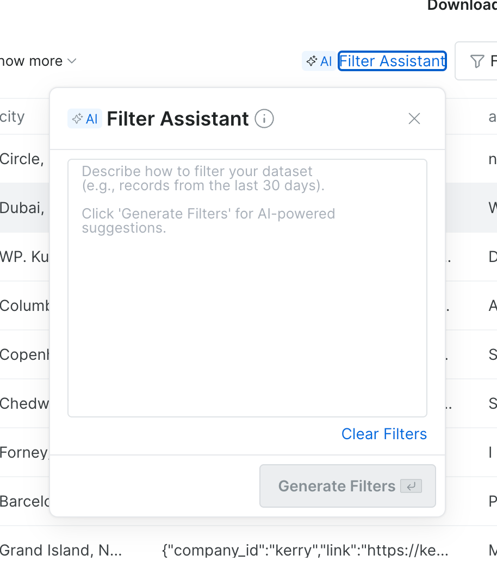Select the Columb city cell
The height and width of the screenshot is (574, 497).
[24, 305]
